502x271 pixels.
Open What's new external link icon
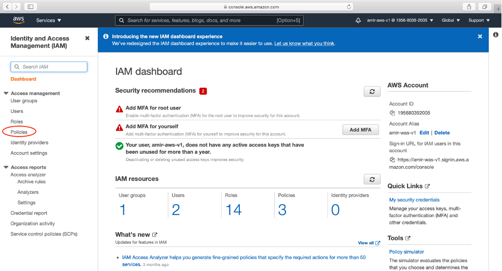pyautogui.click(x=154, y=234)
